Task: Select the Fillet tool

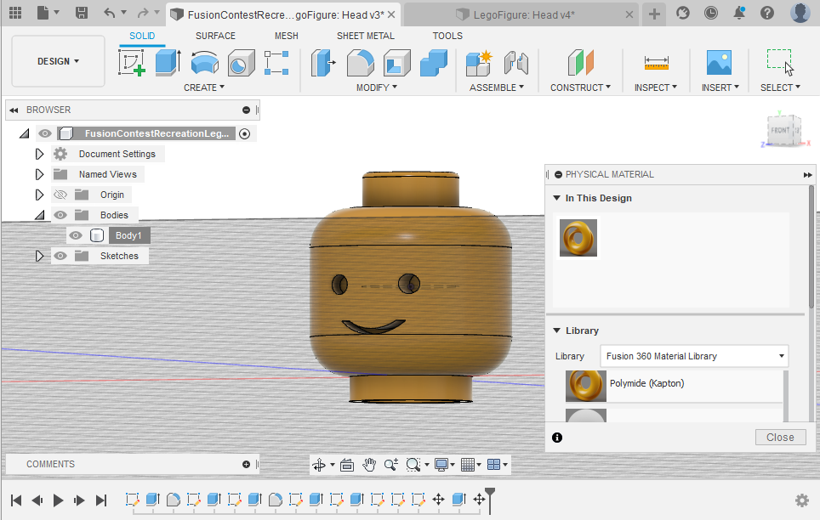Action: click(361, 63)
